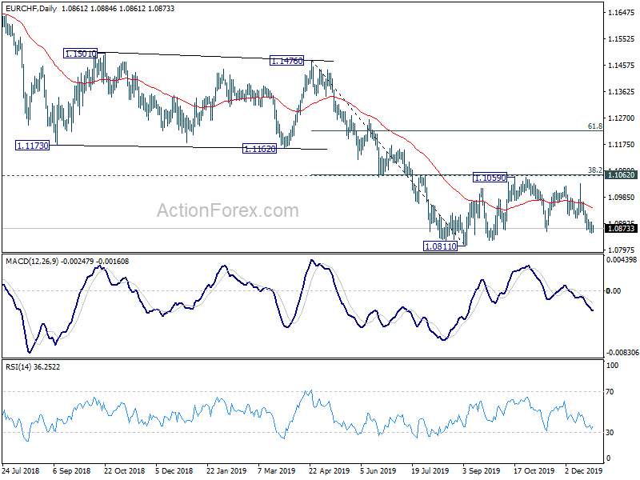This screenshot has height=480, width=640.
Task: Click the RSI(14) indicator label
Action: coord(18,367)
